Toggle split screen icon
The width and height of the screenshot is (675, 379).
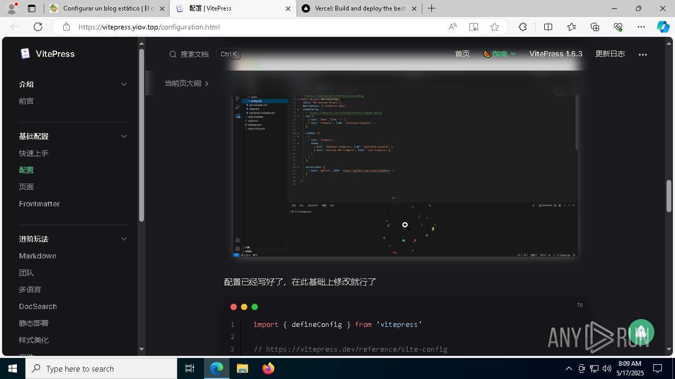pos(548,27)
